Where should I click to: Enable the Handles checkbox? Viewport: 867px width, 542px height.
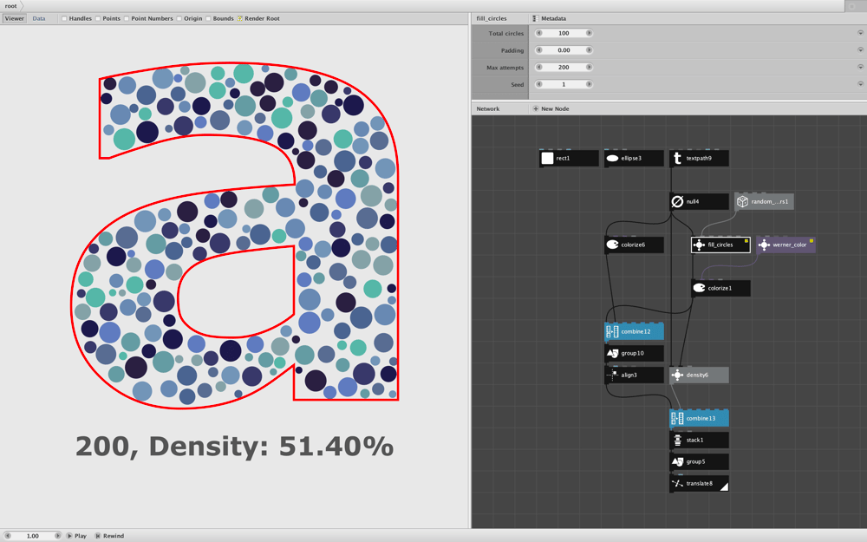(64, 19)
